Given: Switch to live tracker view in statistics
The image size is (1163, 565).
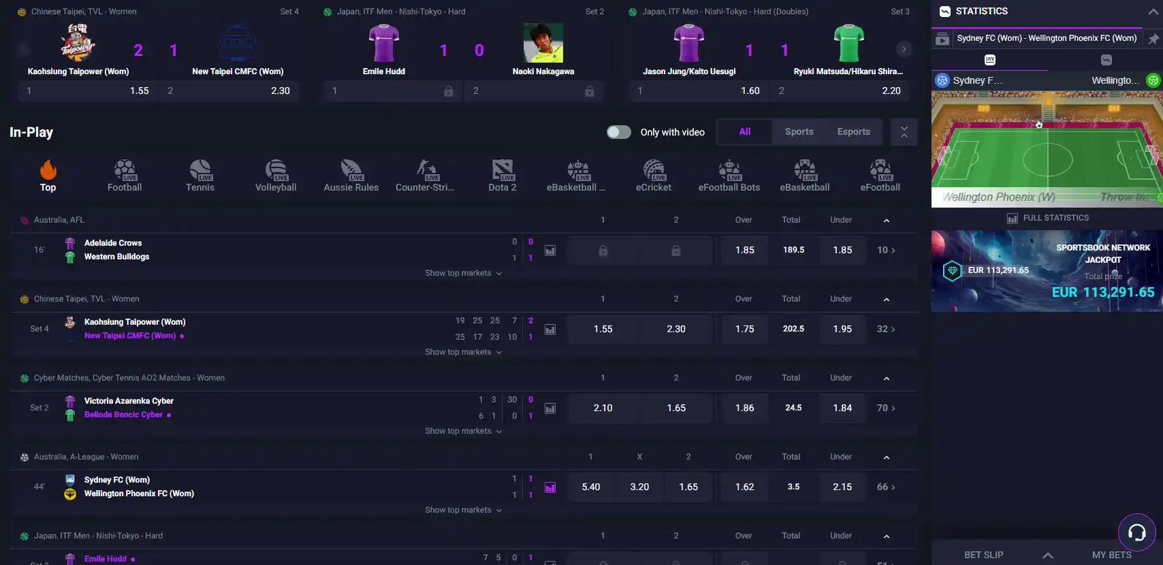Looking at the screenshot, I should click(x=990, y=60).
